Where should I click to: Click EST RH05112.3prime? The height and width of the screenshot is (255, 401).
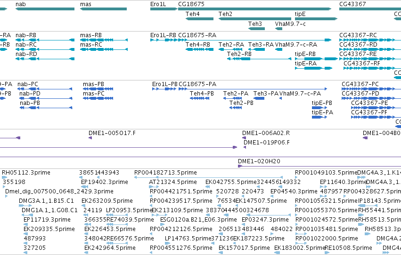point(4,177)
